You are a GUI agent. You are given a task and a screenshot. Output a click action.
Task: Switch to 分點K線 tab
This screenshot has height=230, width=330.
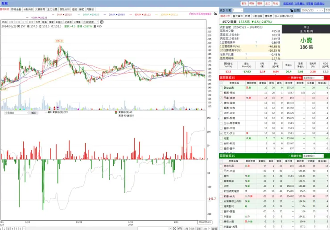pyautogui.click(x=28, y=9)
